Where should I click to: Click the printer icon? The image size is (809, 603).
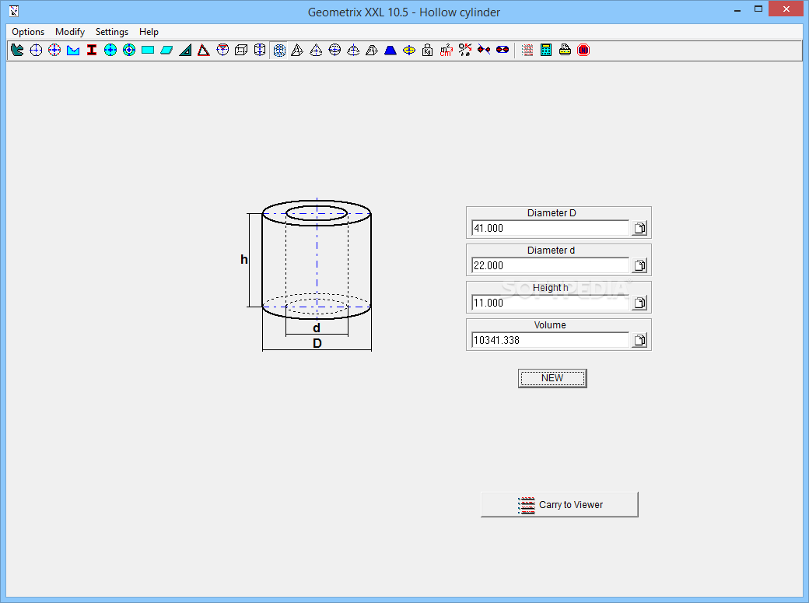coord(565,50)
